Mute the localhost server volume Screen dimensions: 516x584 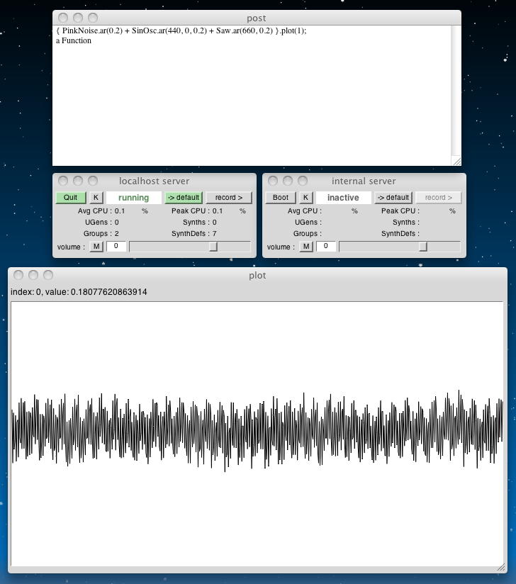tap(96, 247)
